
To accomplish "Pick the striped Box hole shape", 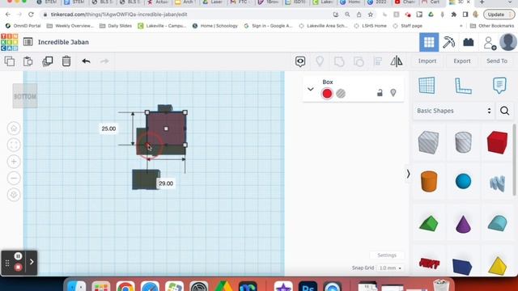I will 428,142.
